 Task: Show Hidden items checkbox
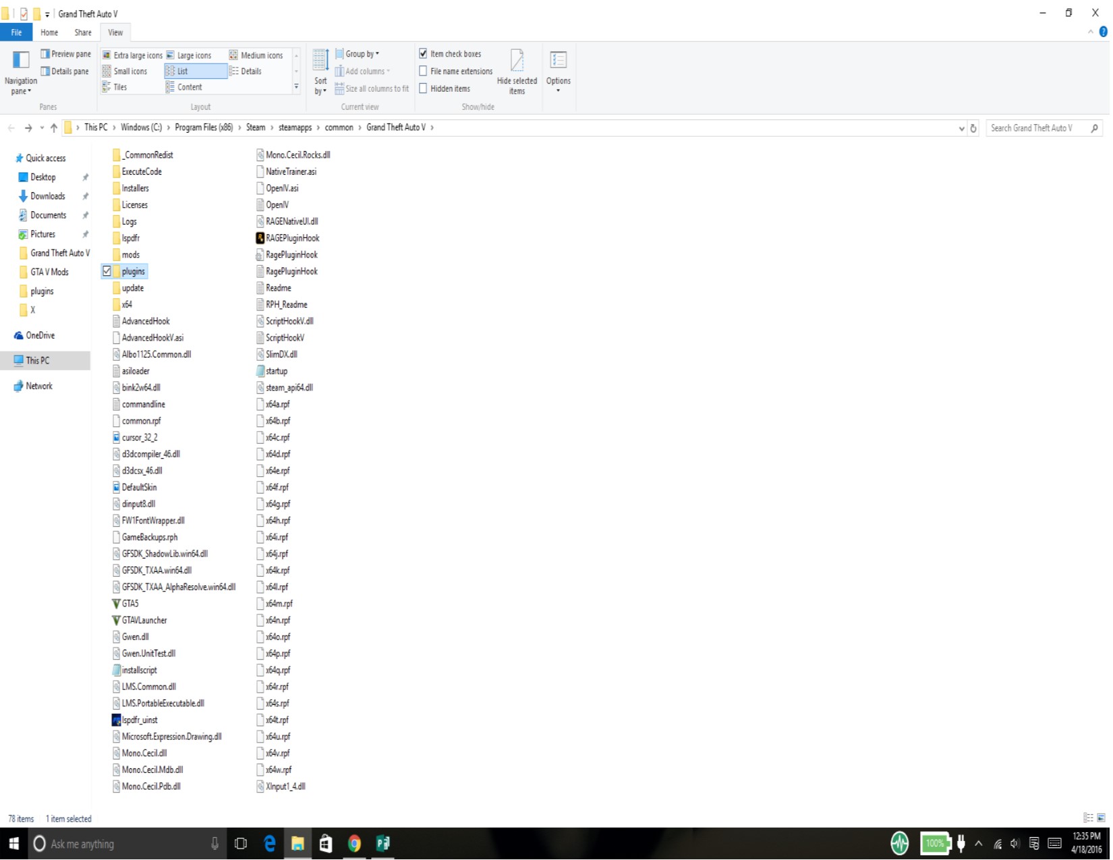click(x=423, y=89)
